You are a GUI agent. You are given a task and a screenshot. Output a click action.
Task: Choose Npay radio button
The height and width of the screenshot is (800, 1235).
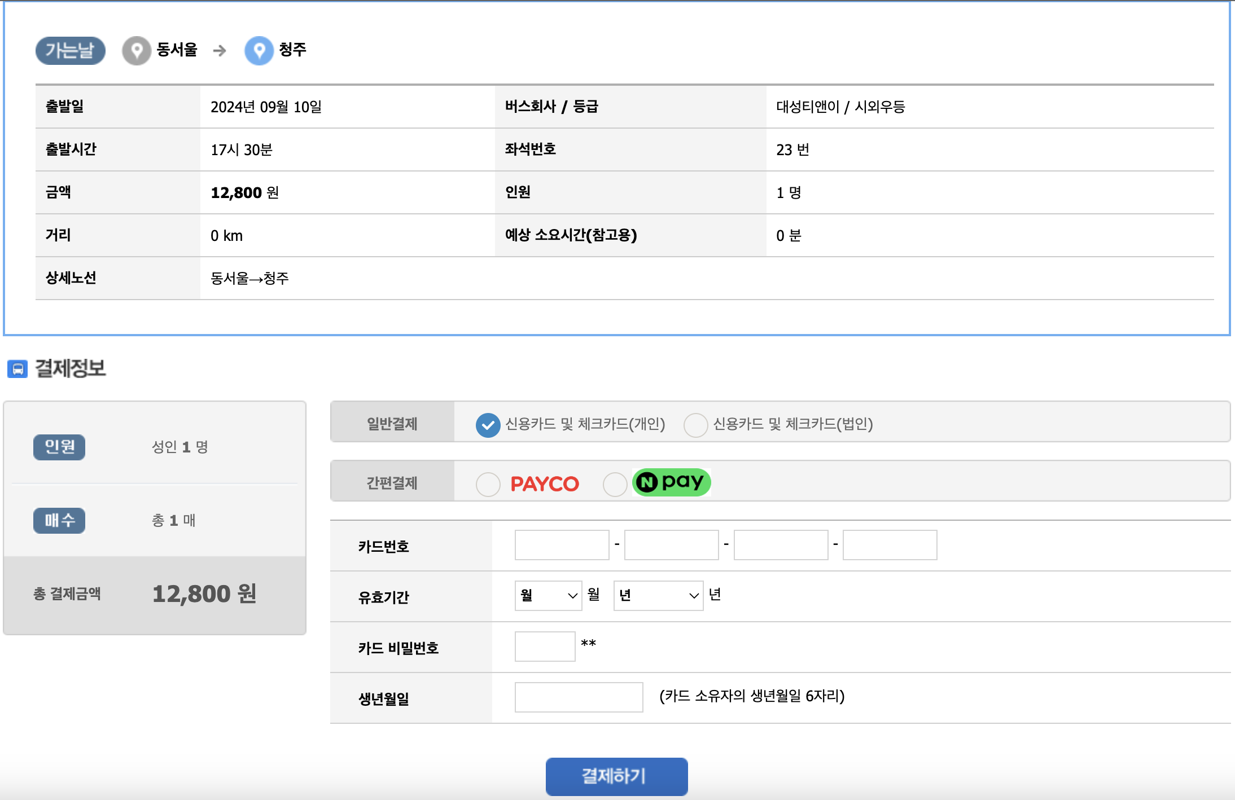point(615,484)
